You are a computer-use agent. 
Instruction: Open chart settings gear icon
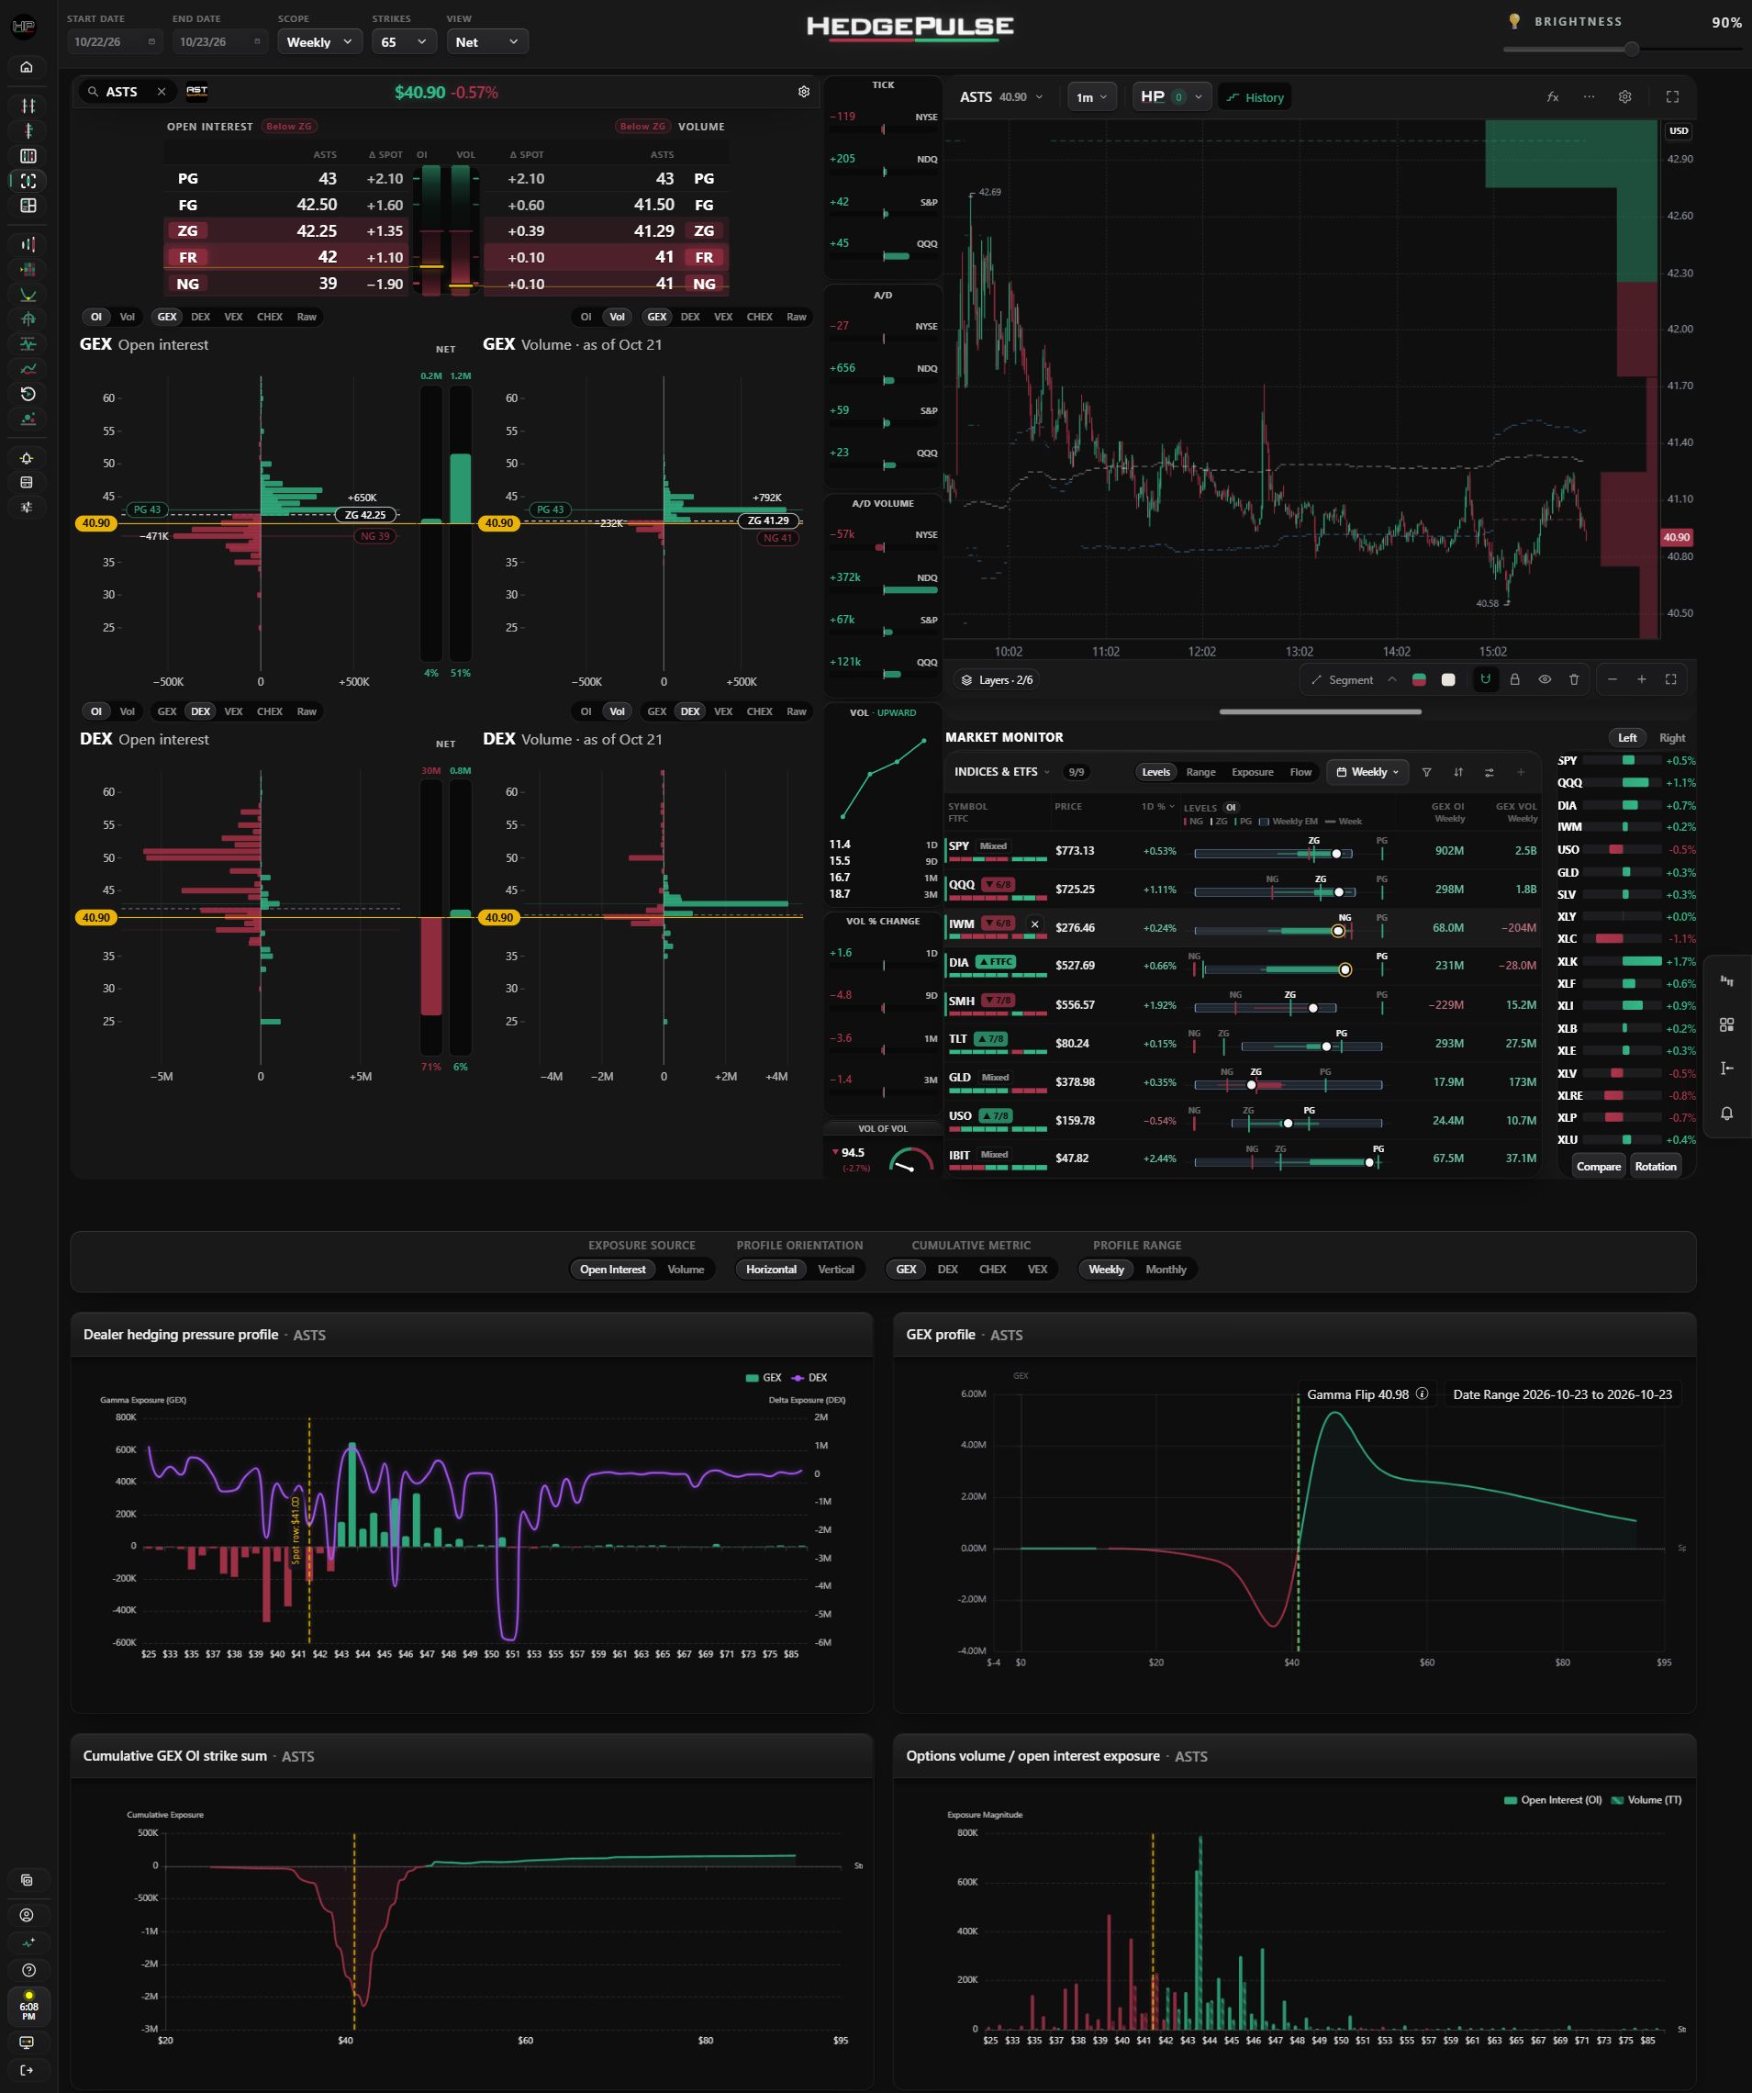(x=1624, y=96)
